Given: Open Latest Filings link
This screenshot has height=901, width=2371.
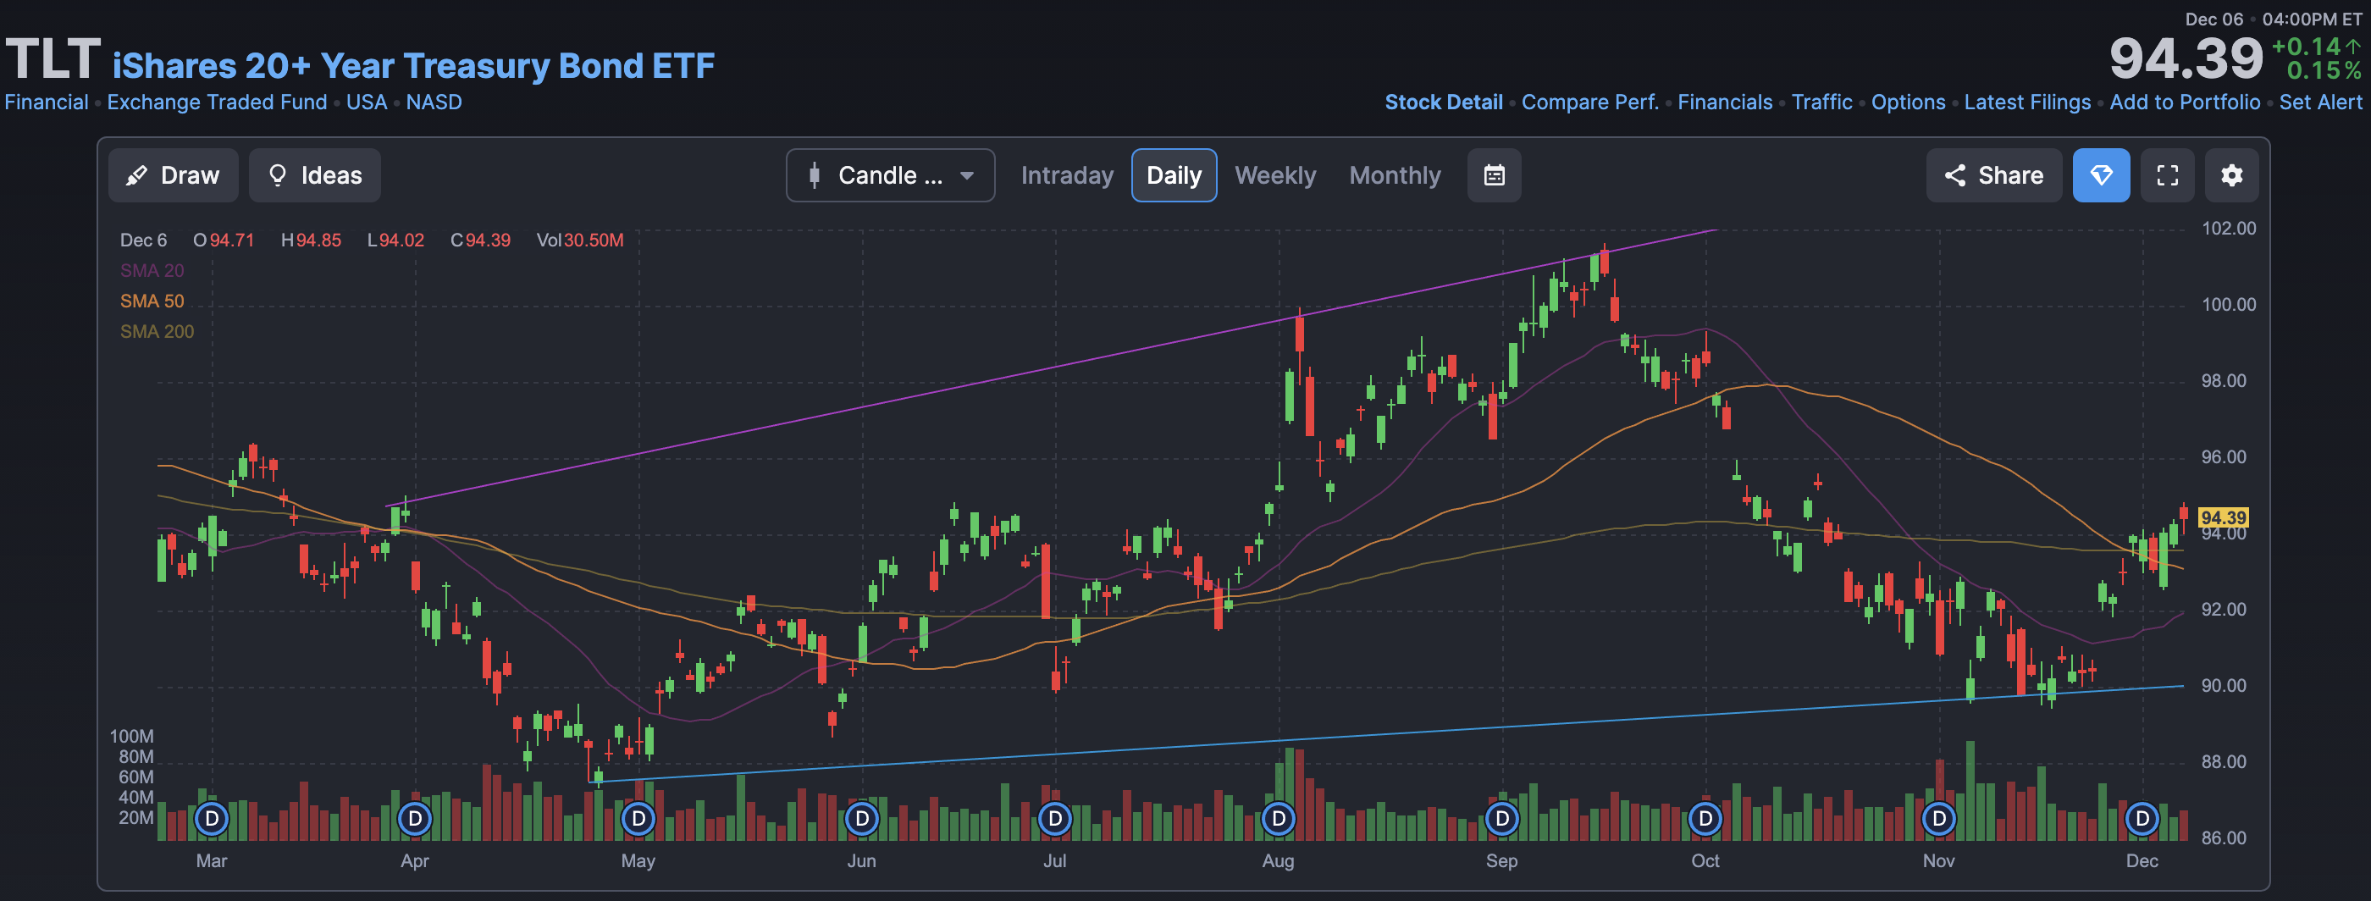Looking at the screenshot, I should 2026,102.
